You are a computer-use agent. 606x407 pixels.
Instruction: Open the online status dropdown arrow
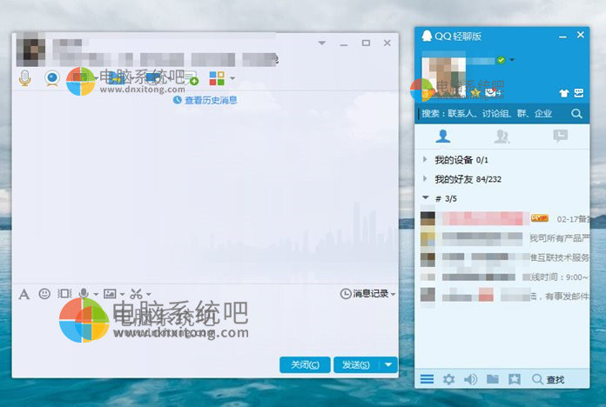click(512, 60)
